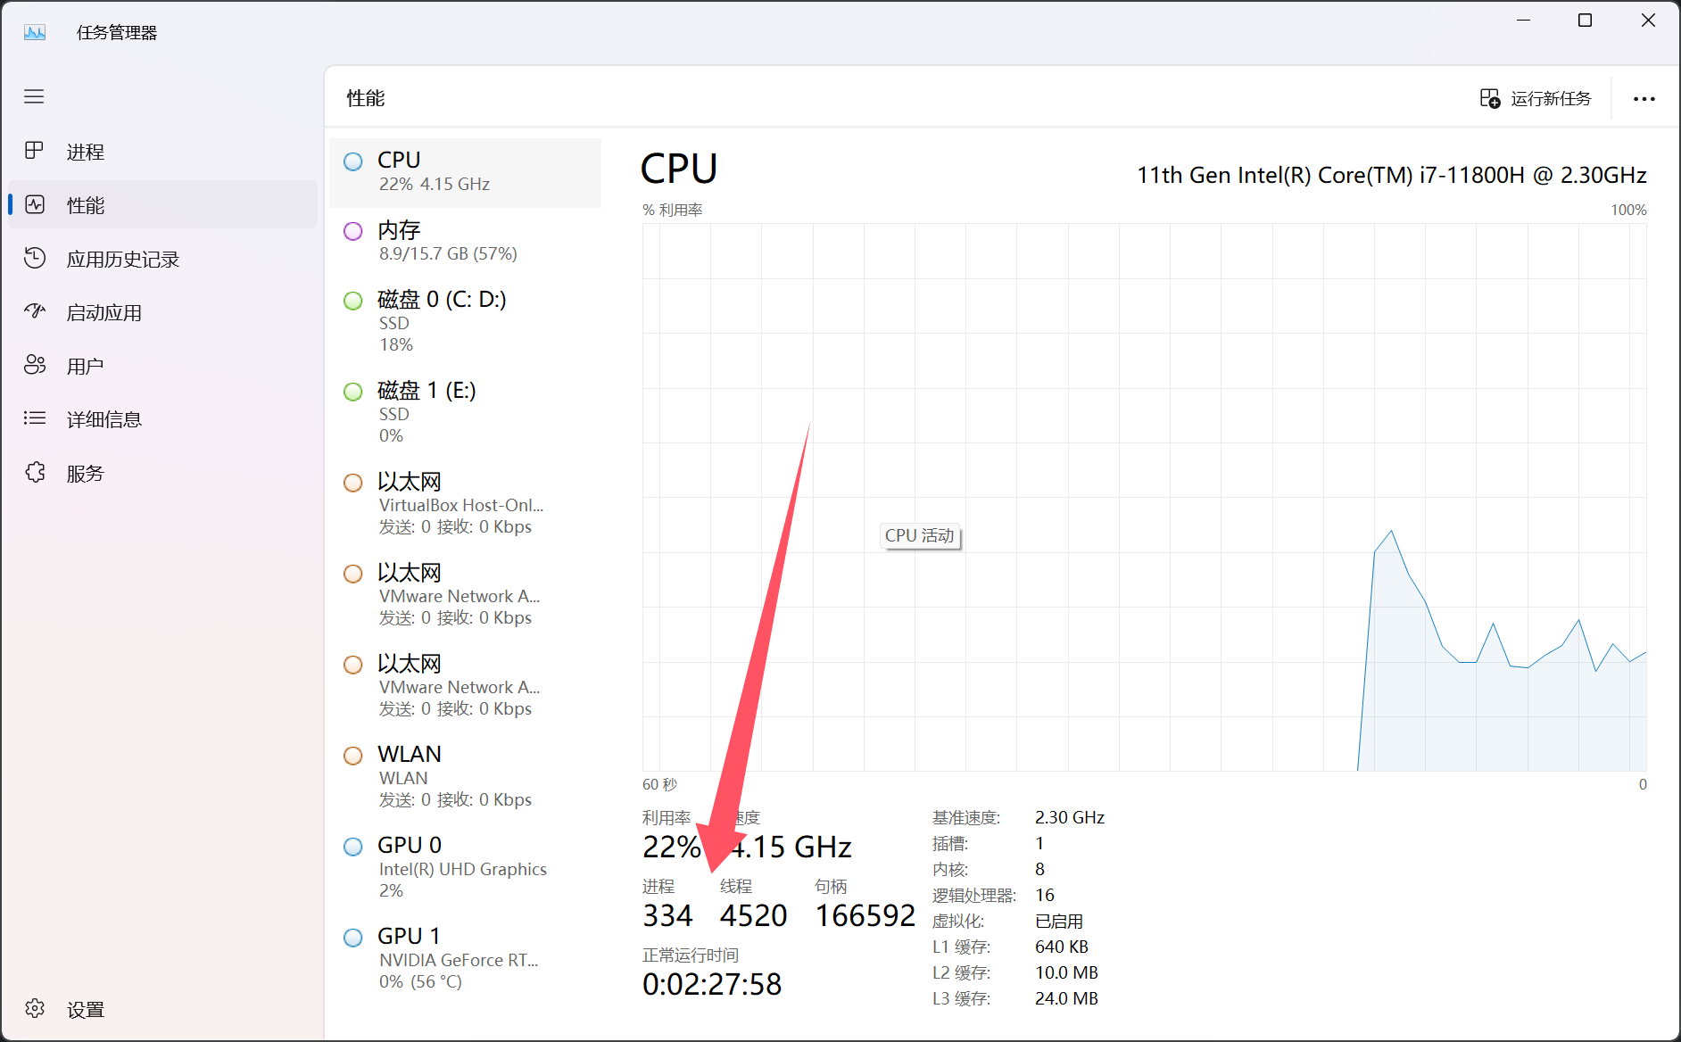Close the Task Manager window
1681x1042 pixels.
pyautogui.click(x=1648, y=21)
